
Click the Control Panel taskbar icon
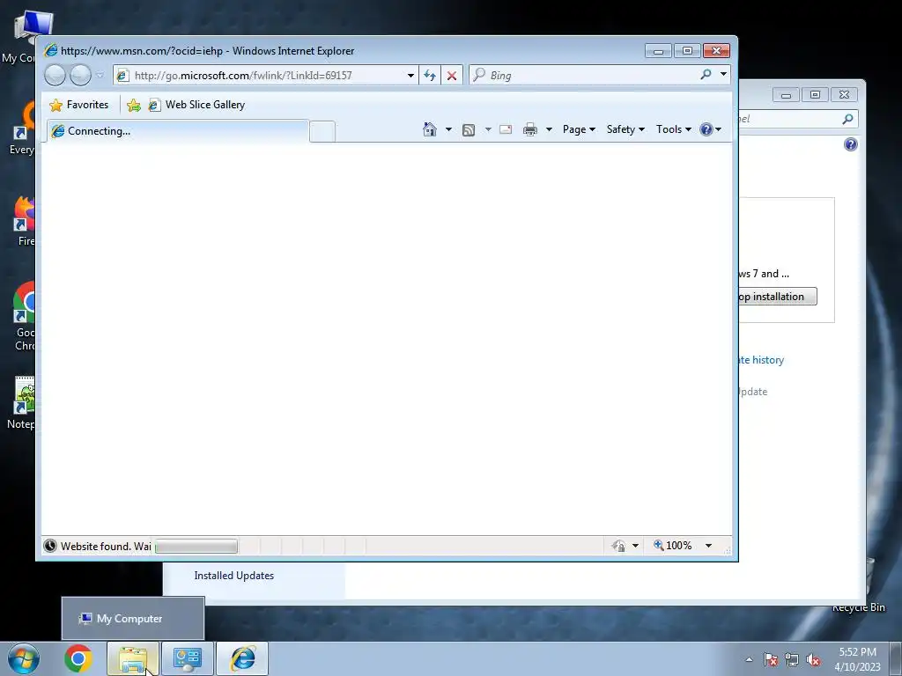coord(188,658)
